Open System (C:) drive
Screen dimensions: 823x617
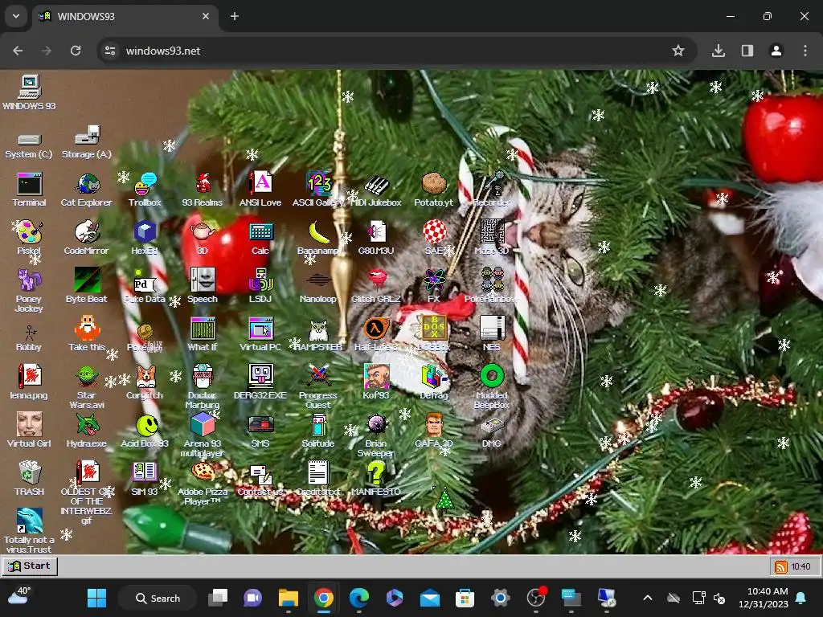(x=30, y=139)
